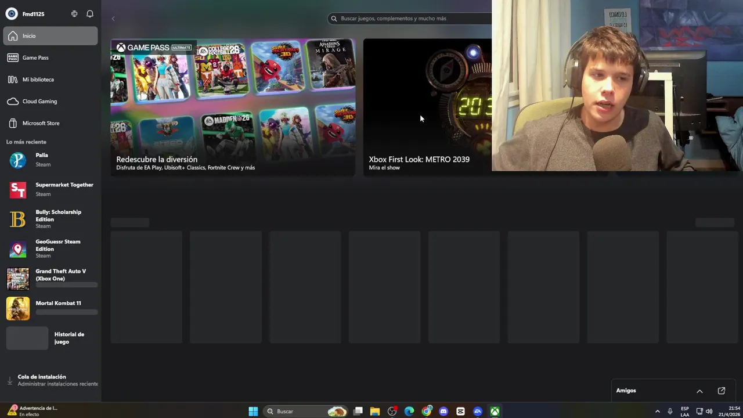Go back with the top arrow

click(x=113, y=19)
